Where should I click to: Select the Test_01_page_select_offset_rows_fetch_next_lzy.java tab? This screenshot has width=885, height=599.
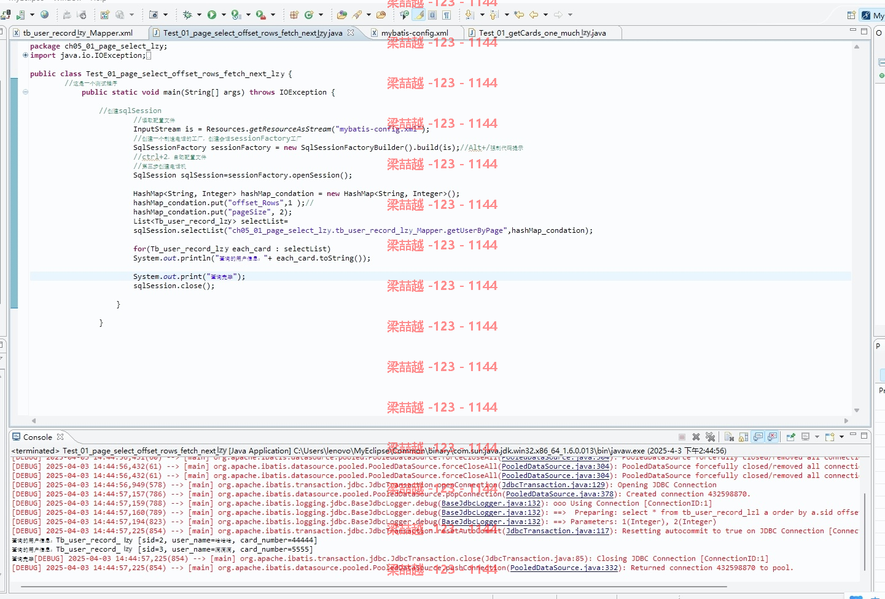252,33
